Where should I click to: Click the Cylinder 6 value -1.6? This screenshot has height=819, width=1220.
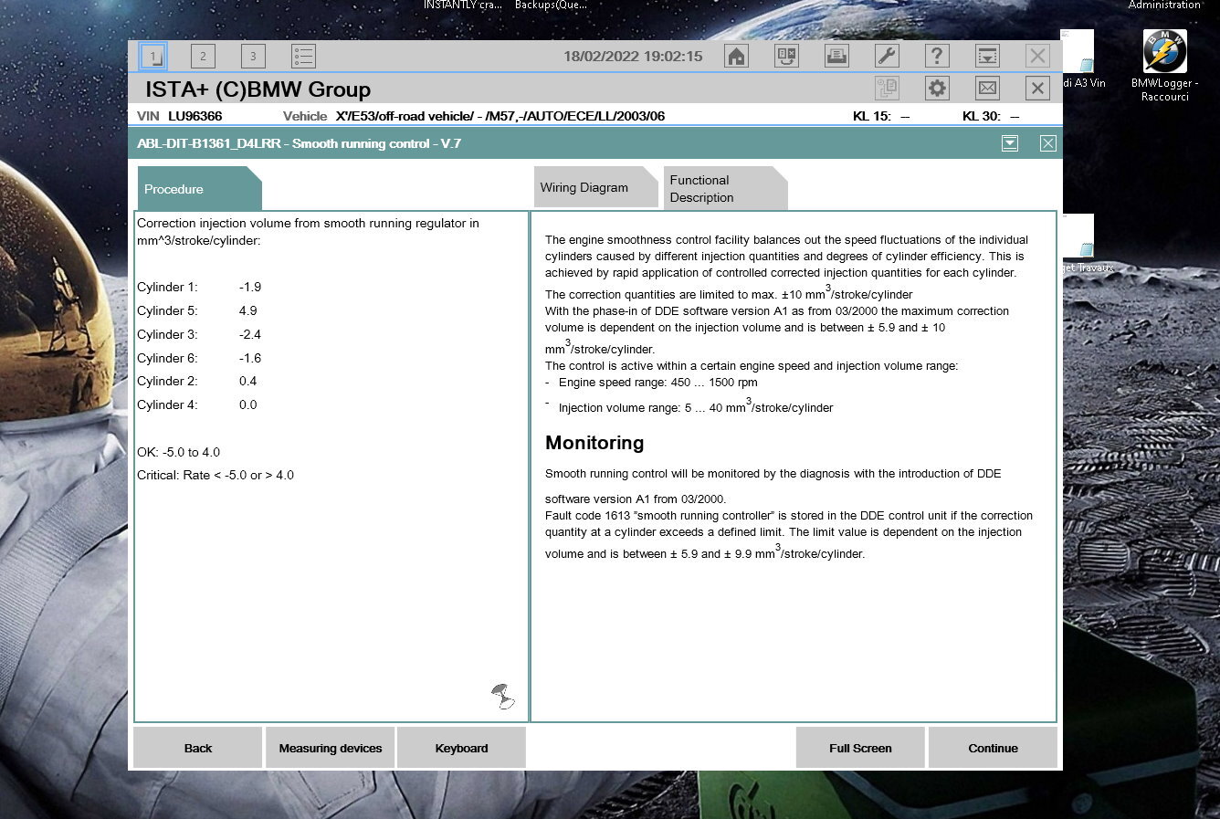[x=250, y=358]
